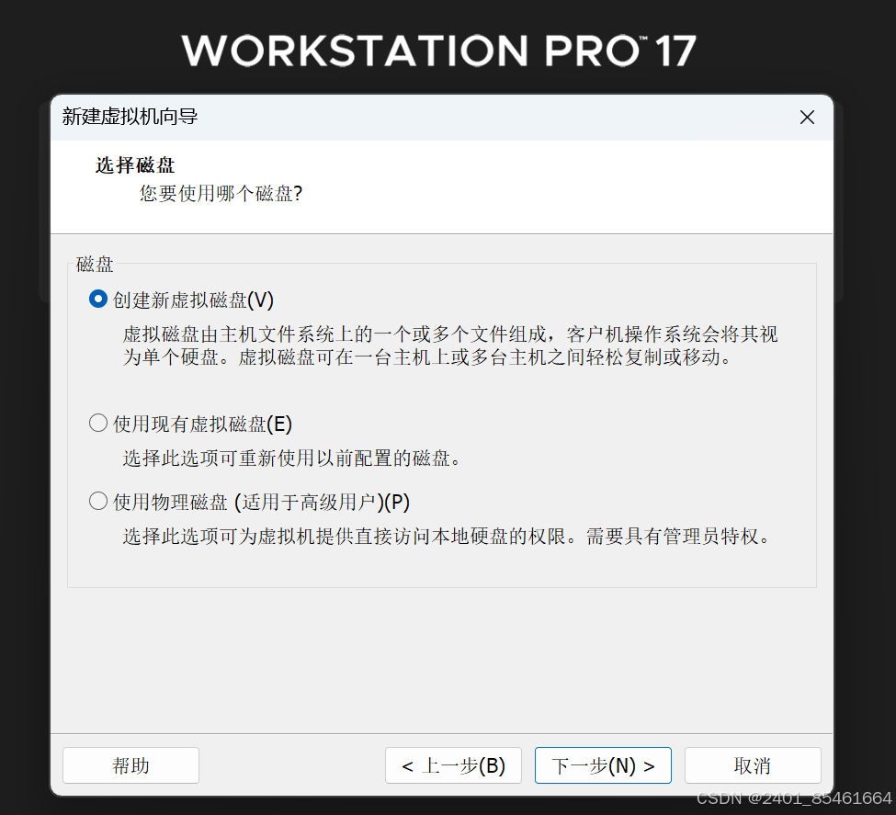Cancel the wizard with 取消

753,765
